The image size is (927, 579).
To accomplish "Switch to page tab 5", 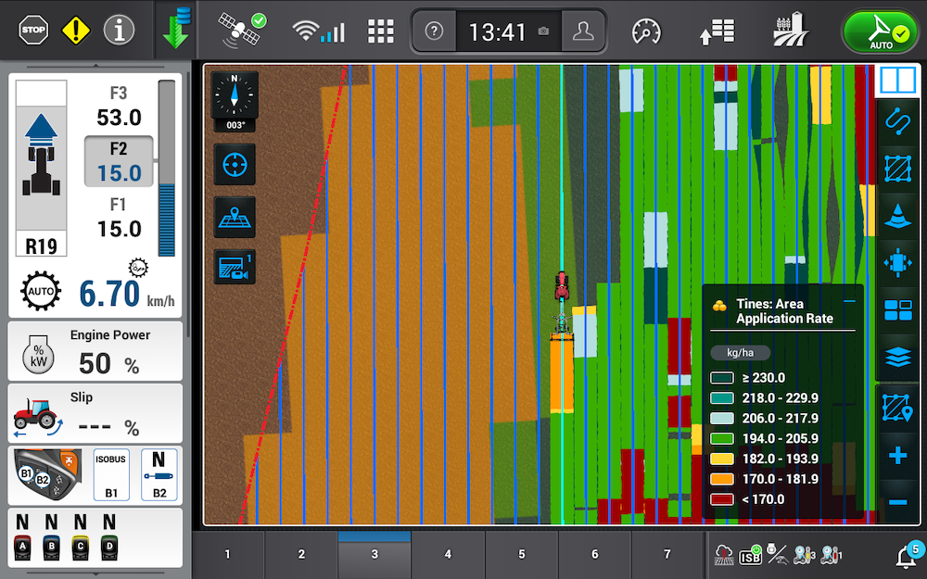I will point(521,554).
